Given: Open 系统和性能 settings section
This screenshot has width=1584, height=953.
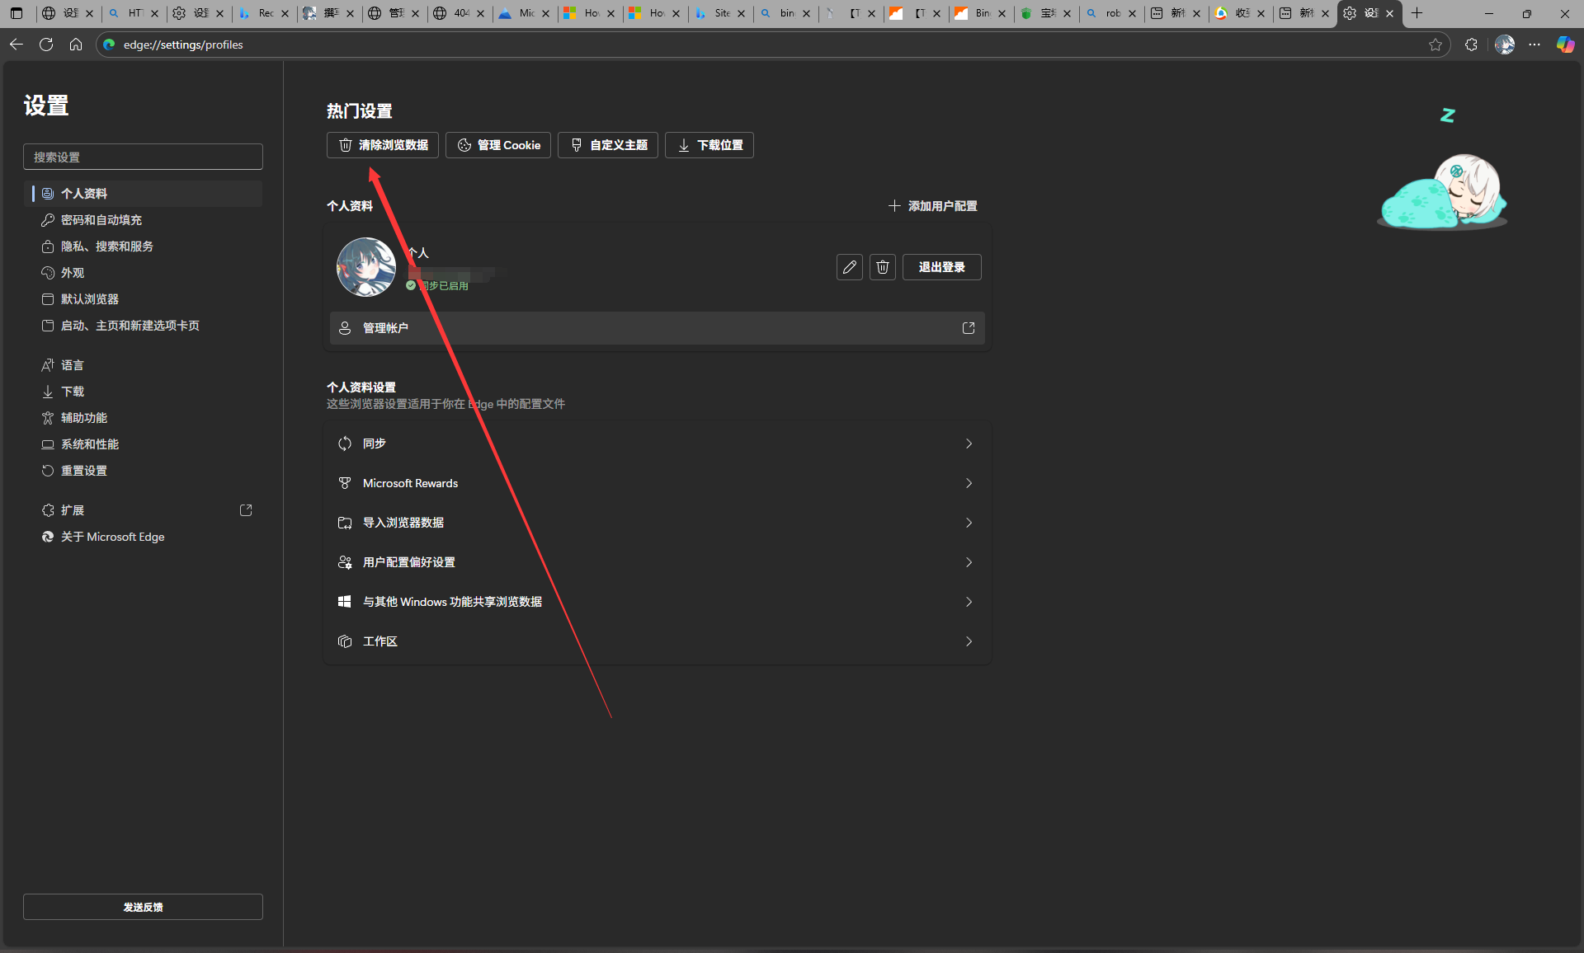Looking at the screenshot, I should 90,444.
